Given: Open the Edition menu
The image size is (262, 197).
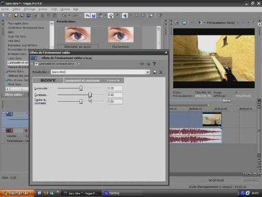Looking at the screenshot, I should [x=16, y=9].
